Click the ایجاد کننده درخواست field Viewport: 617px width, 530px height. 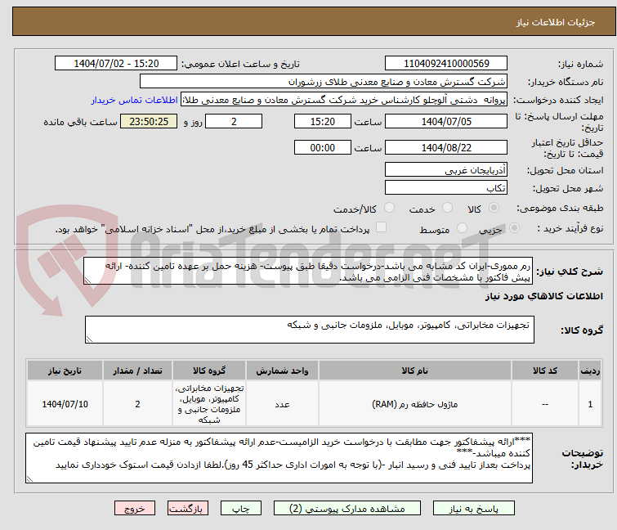coord(344,100)
